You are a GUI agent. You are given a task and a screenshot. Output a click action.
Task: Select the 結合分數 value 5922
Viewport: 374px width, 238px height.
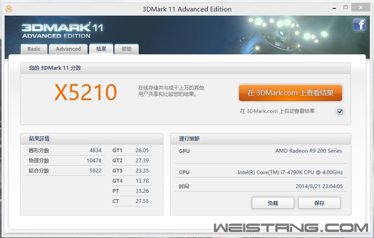click(x=96, y=171)
